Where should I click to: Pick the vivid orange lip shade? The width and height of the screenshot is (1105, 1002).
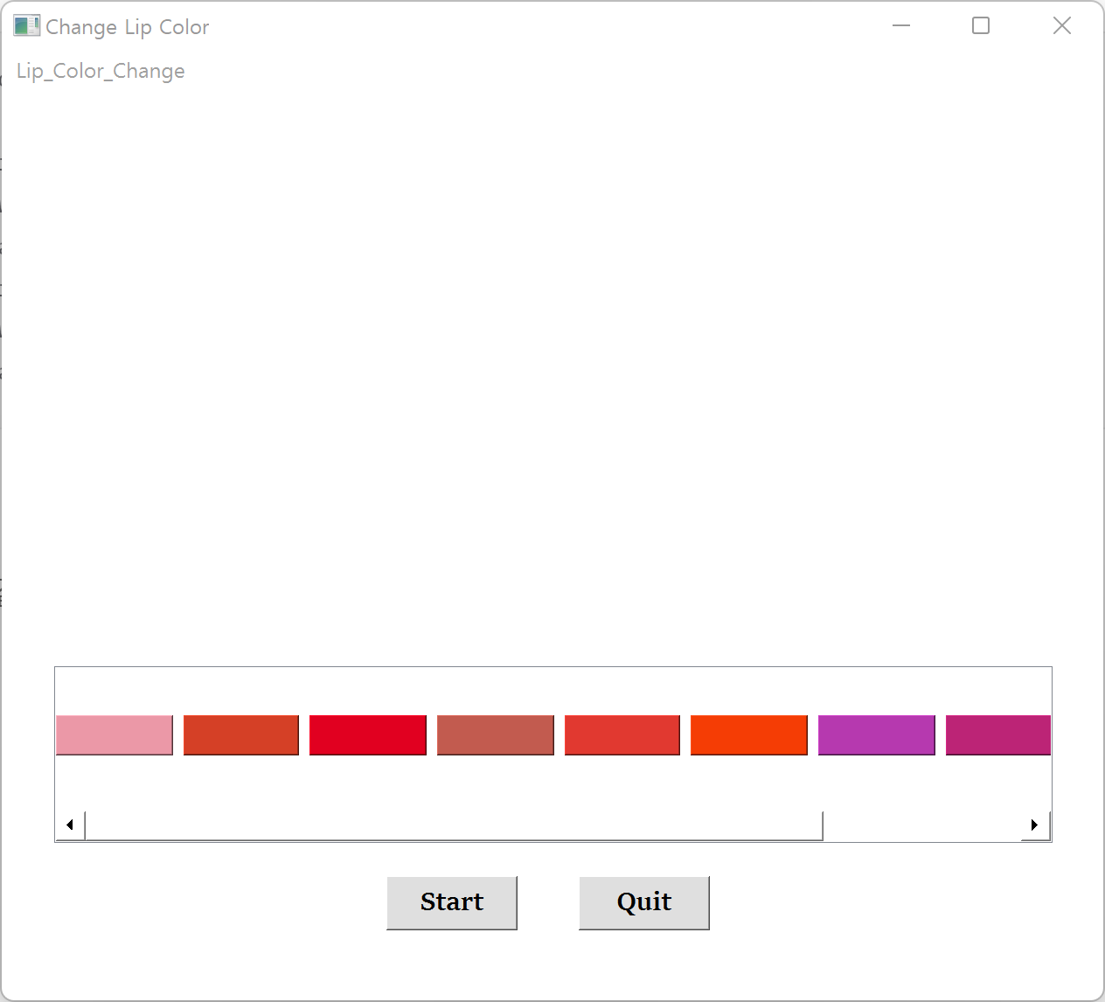click(748, 735)
